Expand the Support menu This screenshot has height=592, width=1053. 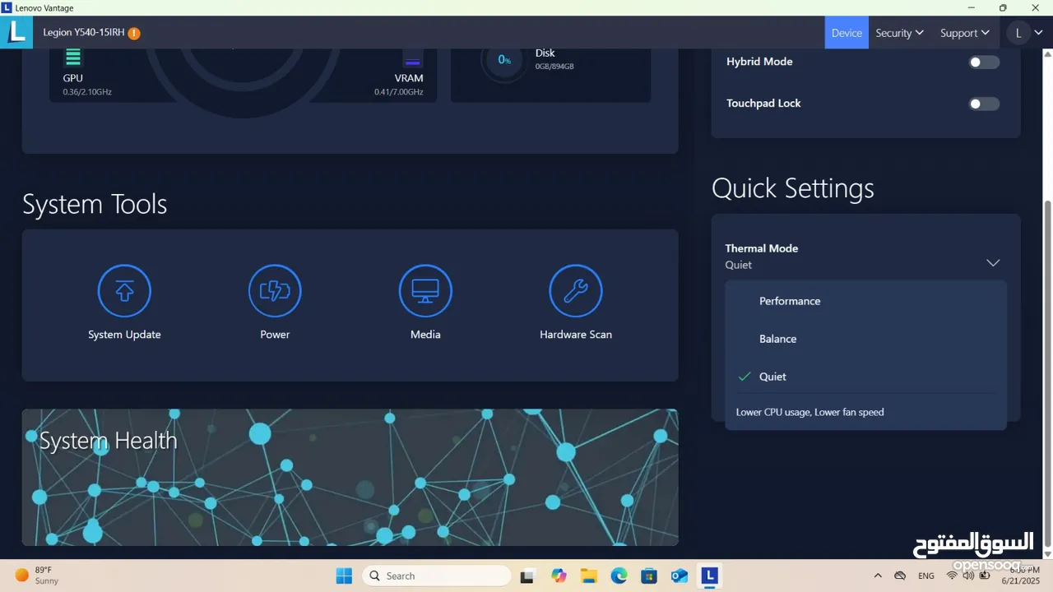[x=964, y=33]
